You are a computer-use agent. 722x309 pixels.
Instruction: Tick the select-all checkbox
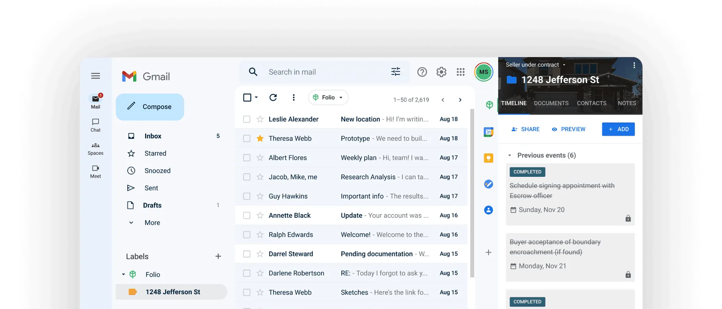[x=247, y=98]
